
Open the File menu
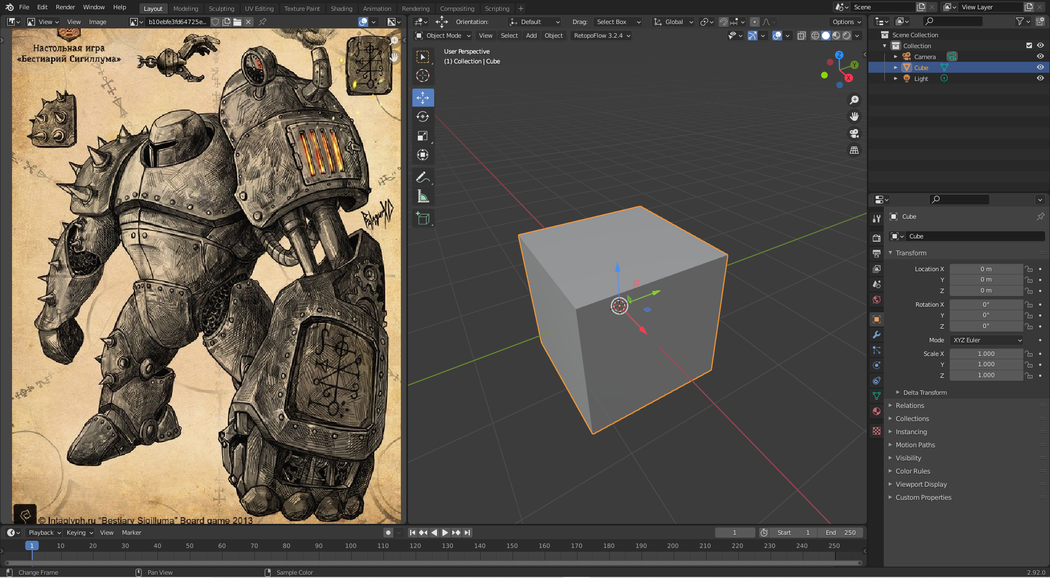pyautogui.click(x=24, y=7)
